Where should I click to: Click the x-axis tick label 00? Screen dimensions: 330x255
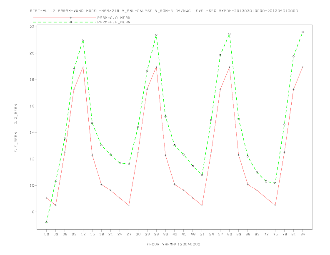[47, 234]
